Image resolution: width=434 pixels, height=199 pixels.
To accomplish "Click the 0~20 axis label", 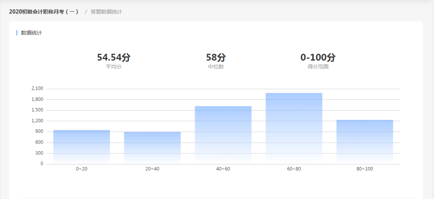I will point(82,169).
